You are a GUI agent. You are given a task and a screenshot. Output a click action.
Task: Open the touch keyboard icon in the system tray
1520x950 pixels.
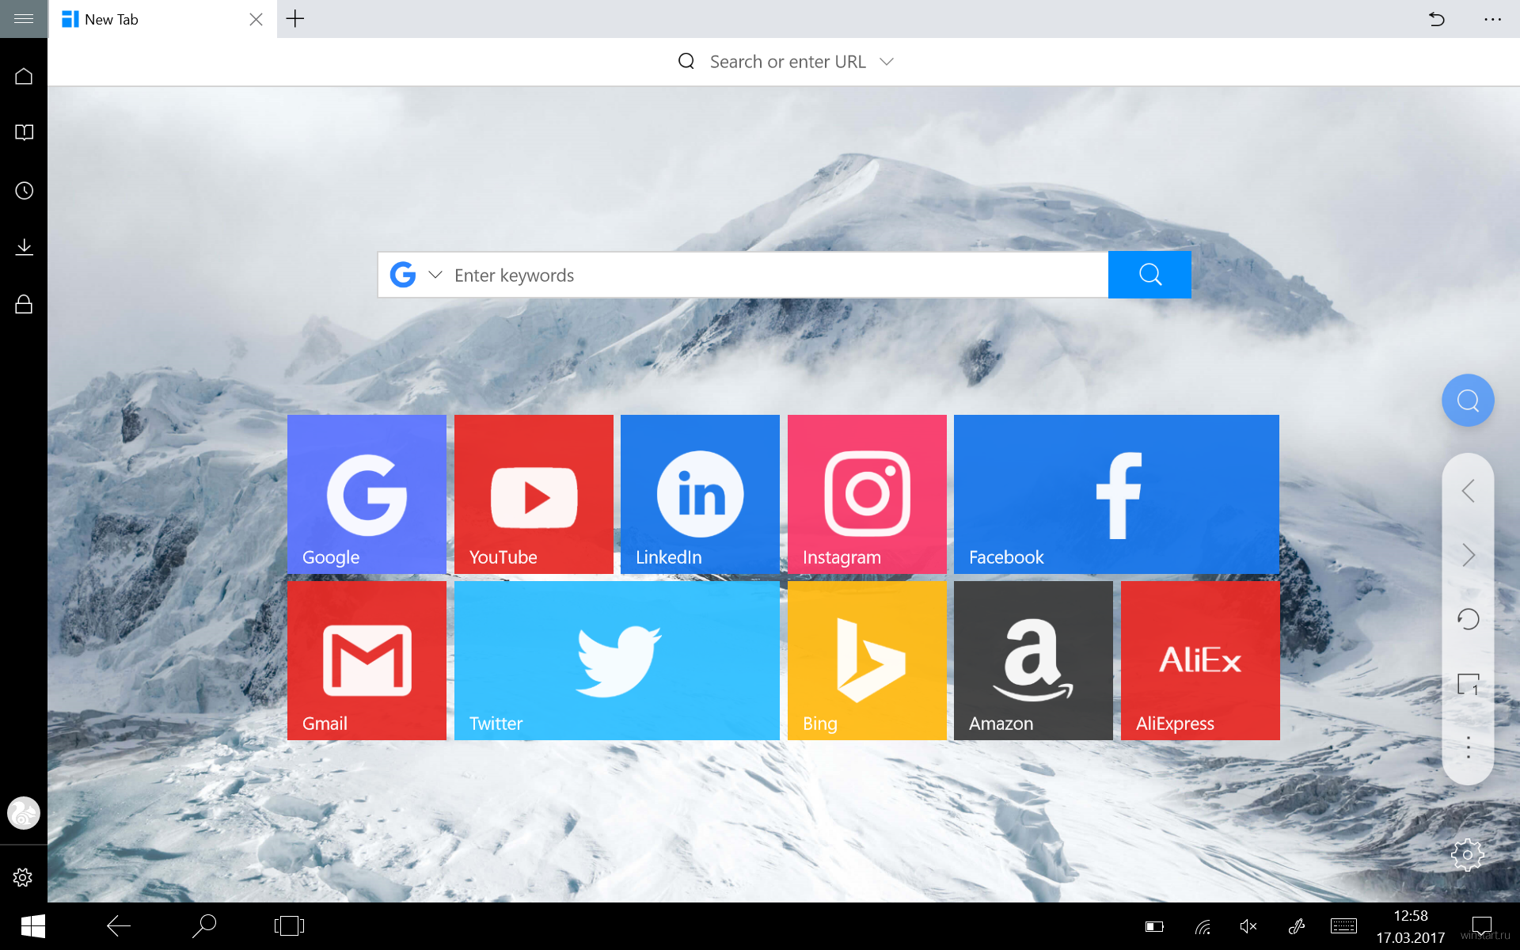click(1343, 926)
